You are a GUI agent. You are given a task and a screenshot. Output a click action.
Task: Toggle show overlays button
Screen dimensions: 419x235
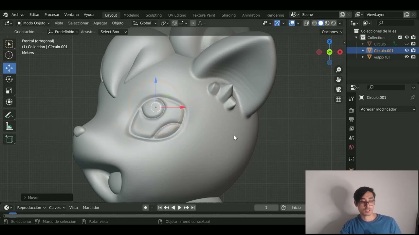coord(292,23)
